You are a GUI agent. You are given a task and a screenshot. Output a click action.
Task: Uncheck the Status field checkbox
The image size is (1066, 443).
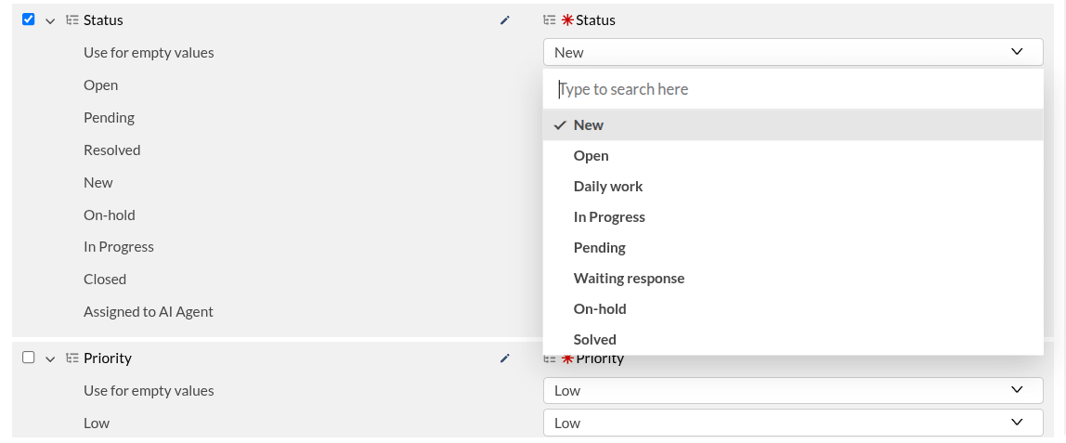[29, 19]
